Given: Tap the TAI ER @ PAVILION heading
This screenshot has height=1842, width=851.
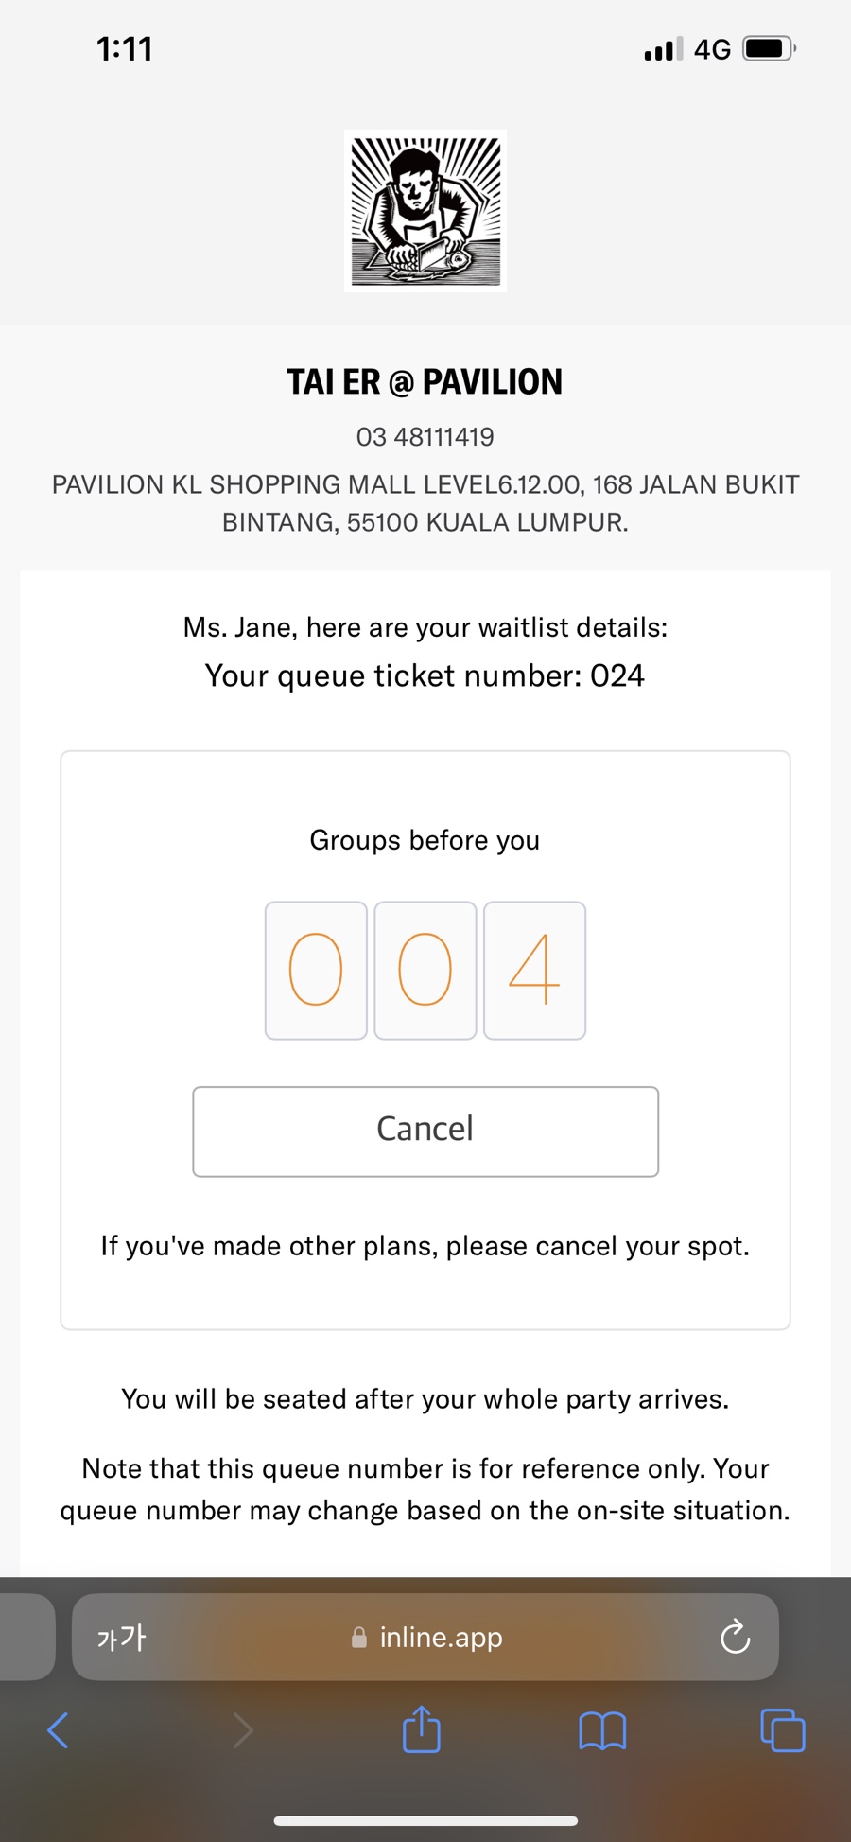Looking at the screenshot, I should coord(425,381).
